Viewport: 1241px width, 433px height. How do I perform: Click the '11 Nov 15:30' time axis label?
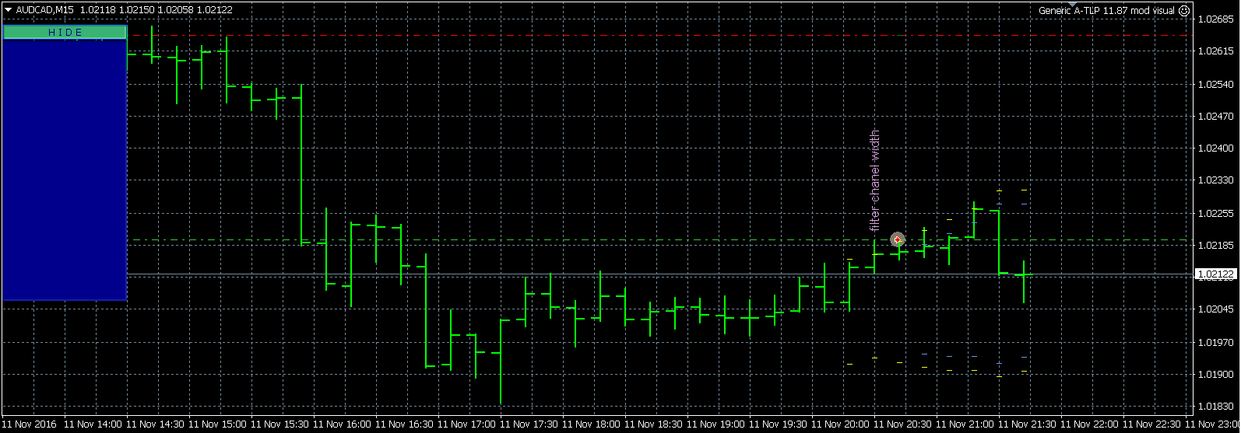[279, 424]
